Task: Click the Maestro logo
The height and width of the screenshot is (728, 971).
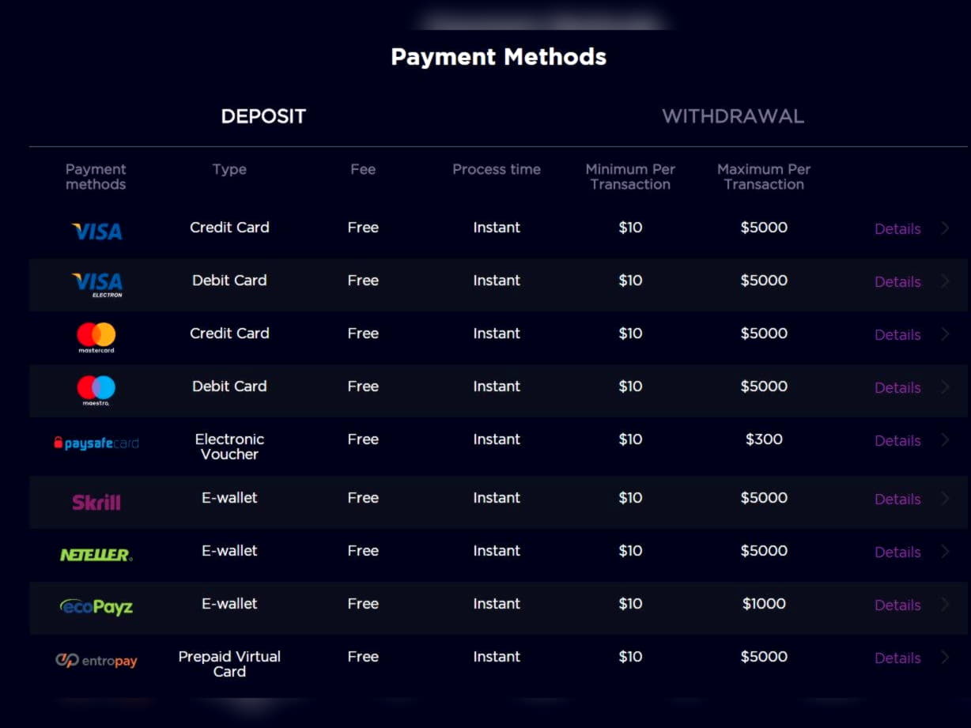Action: (x=96, y=390)
